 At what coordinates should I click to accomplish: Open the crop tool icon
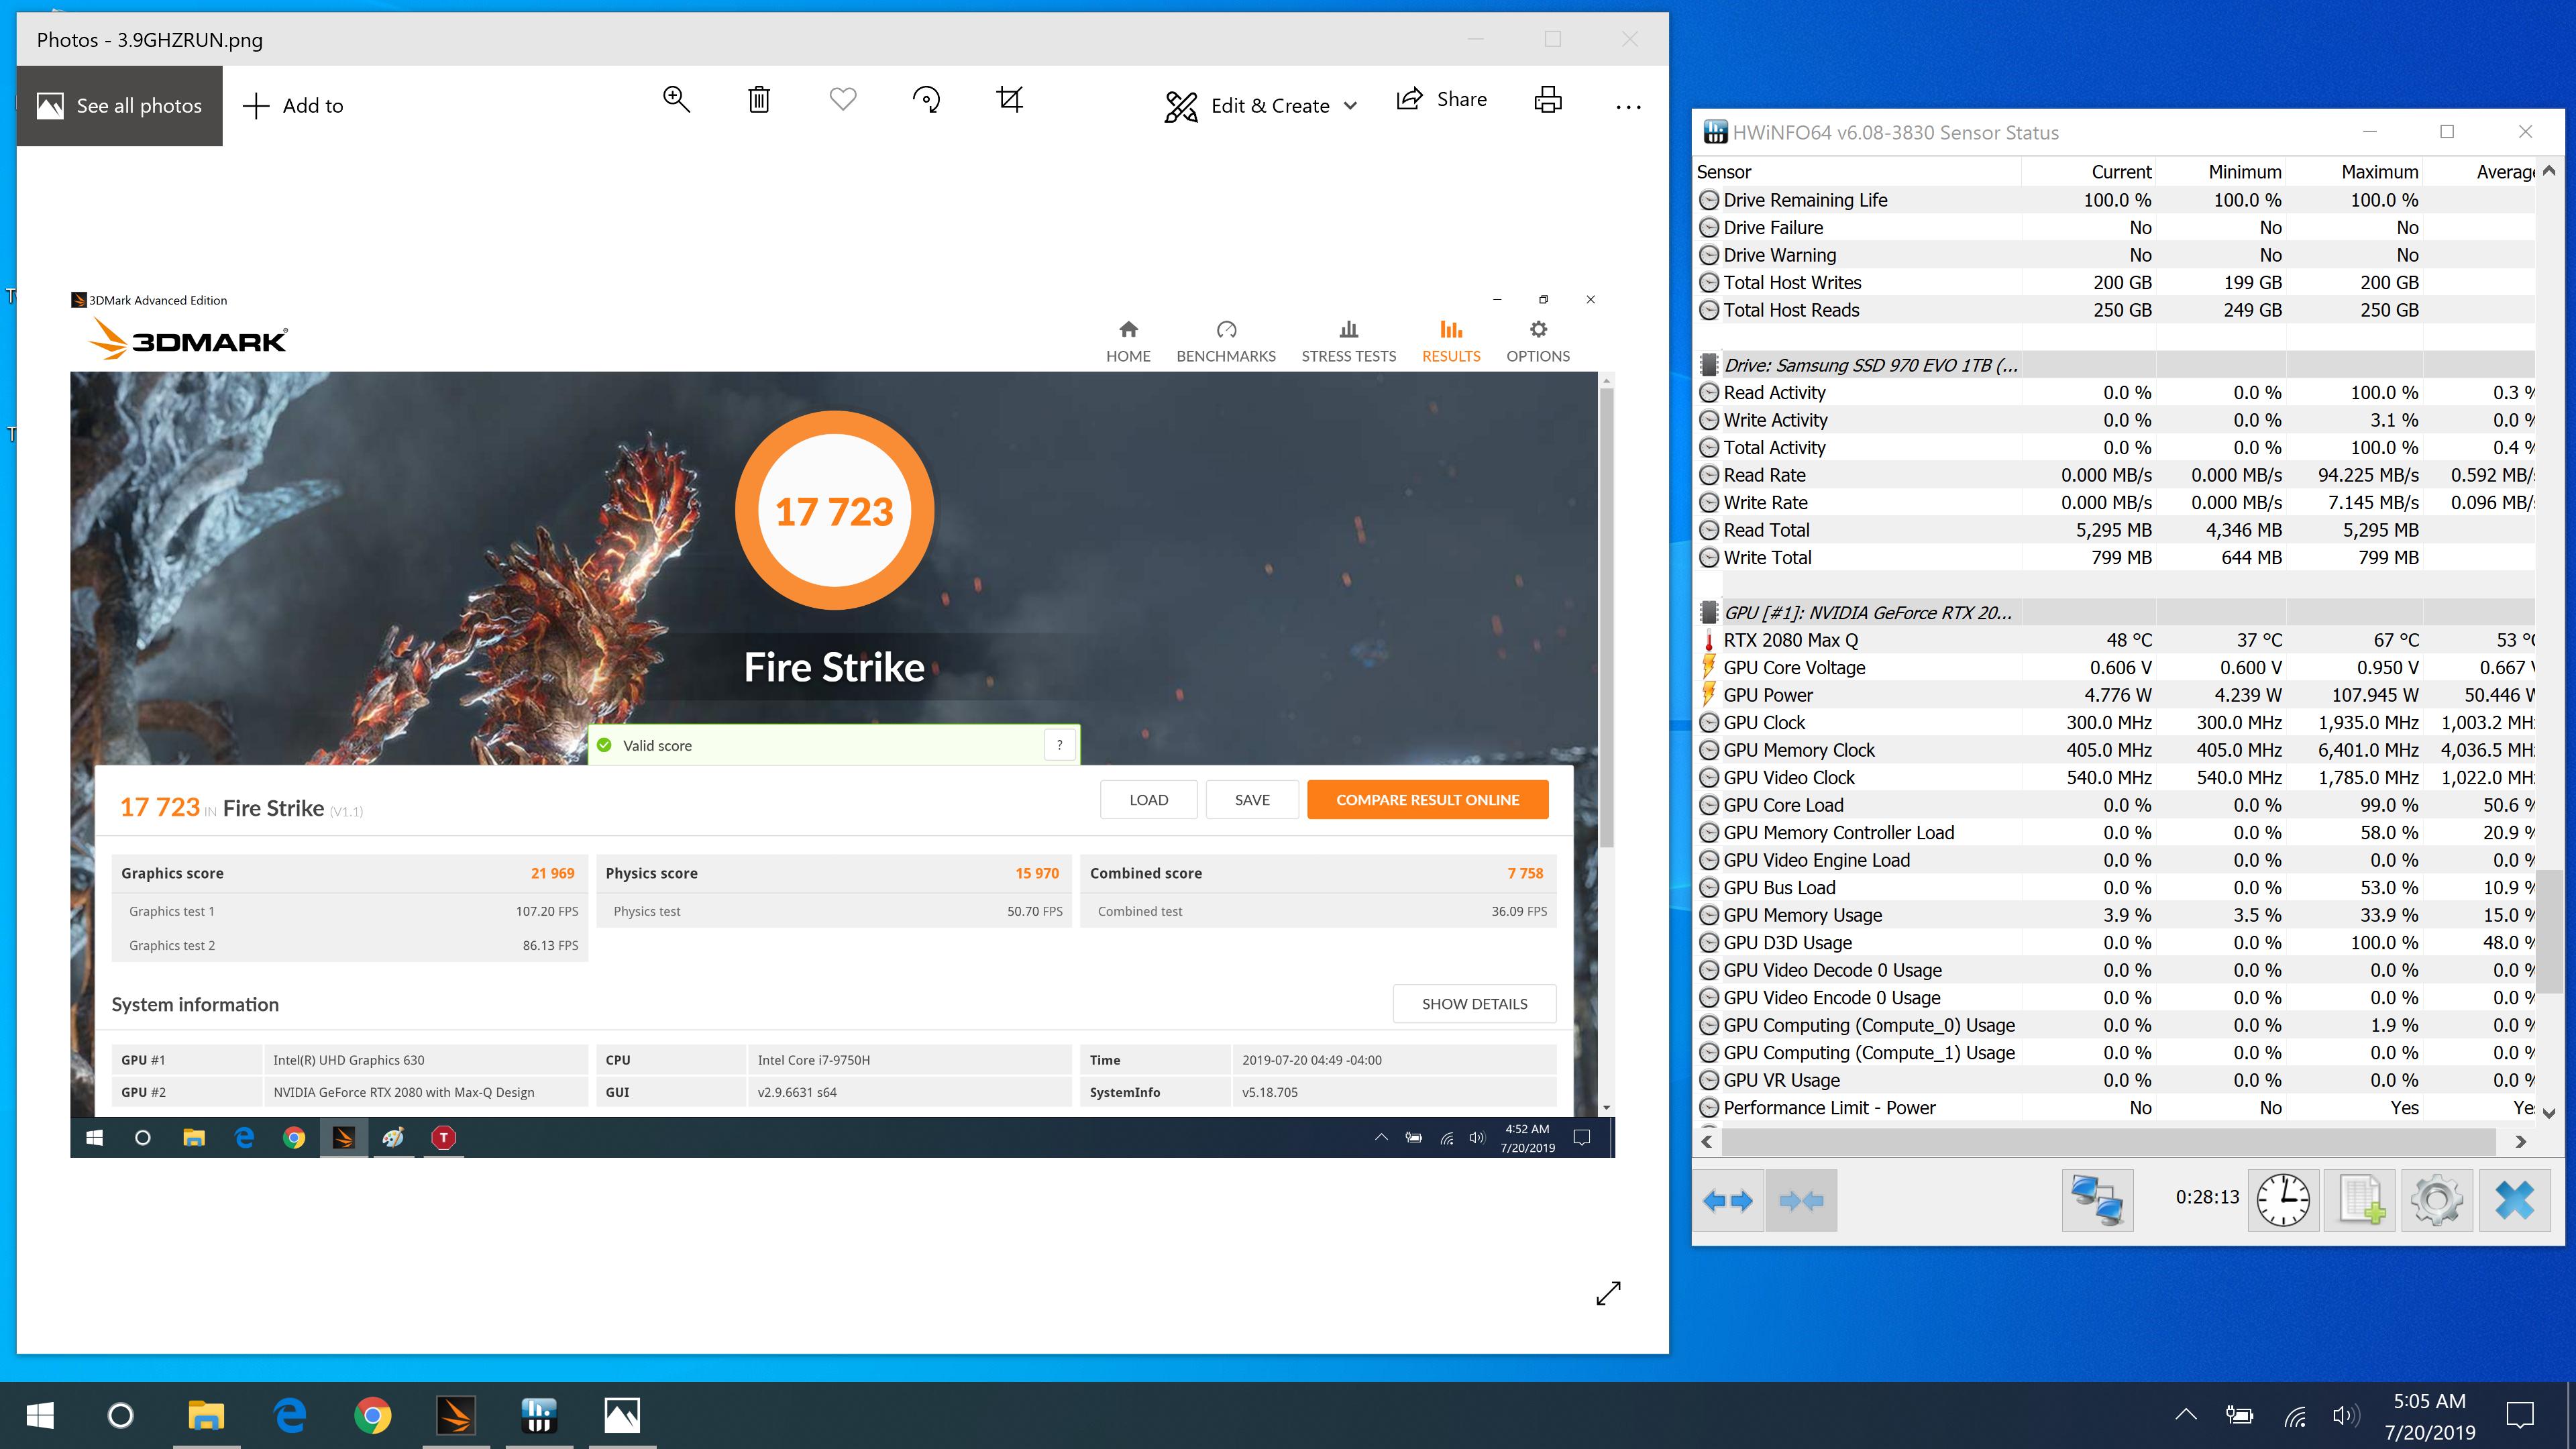[x=1010, y=99]
